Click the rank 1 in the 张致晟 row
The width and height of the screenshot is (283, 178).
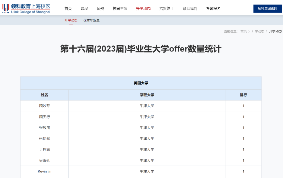pos(243,128)
